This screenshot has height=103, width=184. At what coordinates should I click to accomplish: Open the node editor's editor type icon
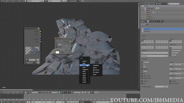(2, 92)
